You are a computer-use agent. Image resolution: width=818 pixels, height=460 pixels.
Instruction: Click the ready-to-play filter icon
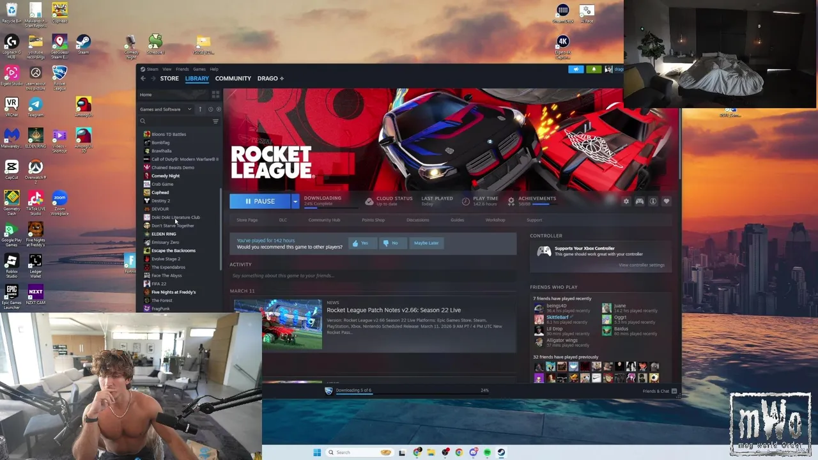coord(219,109)
